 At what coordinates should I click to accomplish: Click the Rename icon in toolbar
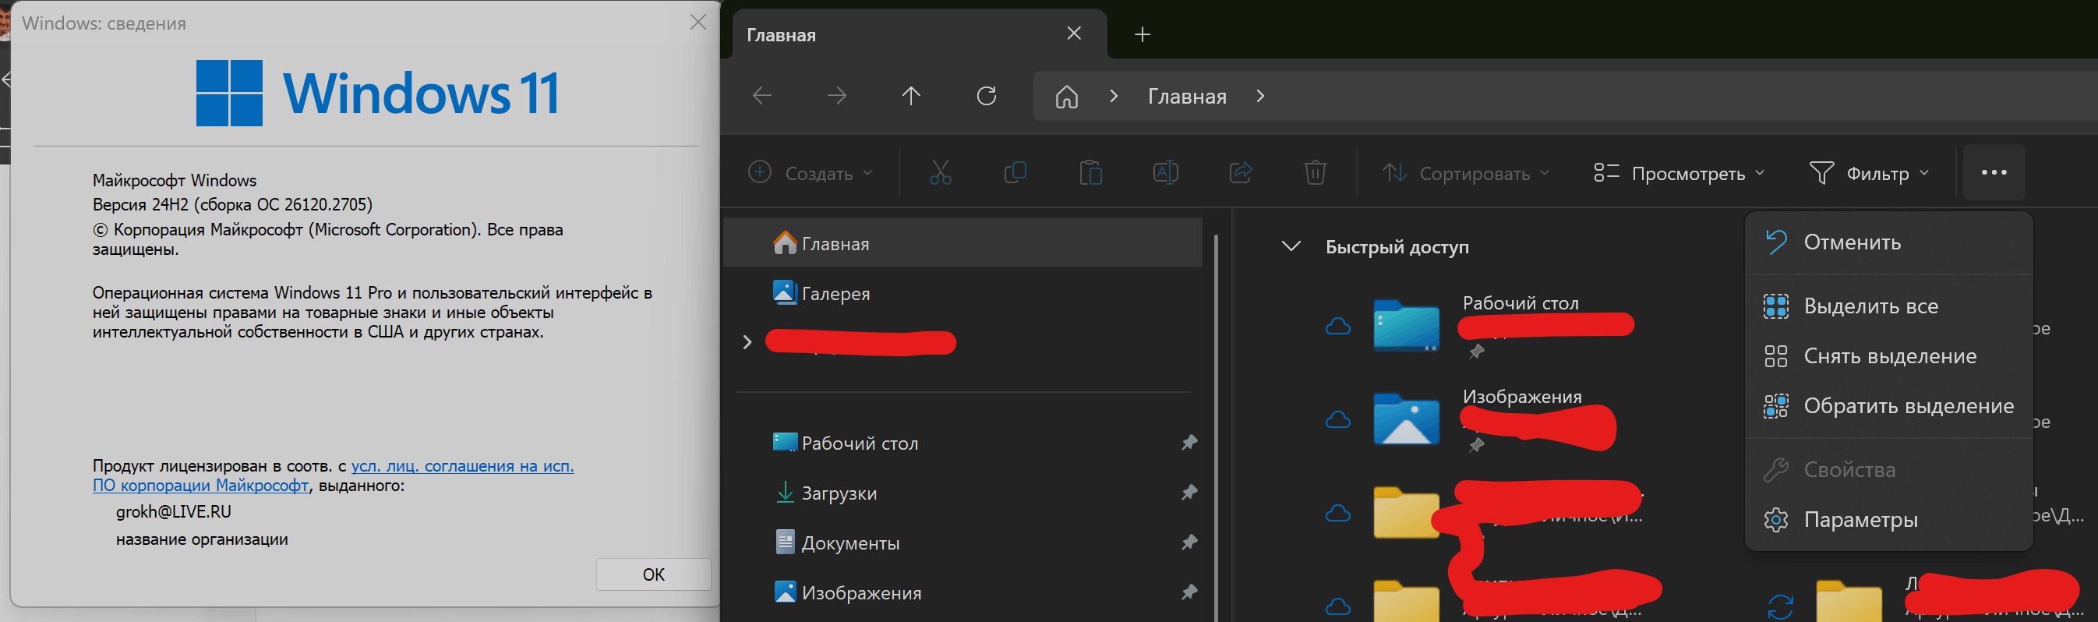coord(1165,172)
